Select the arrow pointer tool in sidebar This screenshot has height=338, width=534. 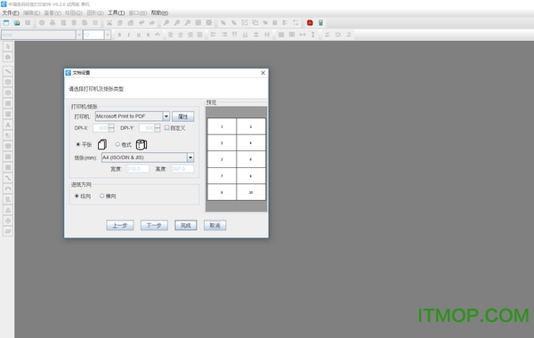(8, 46)
